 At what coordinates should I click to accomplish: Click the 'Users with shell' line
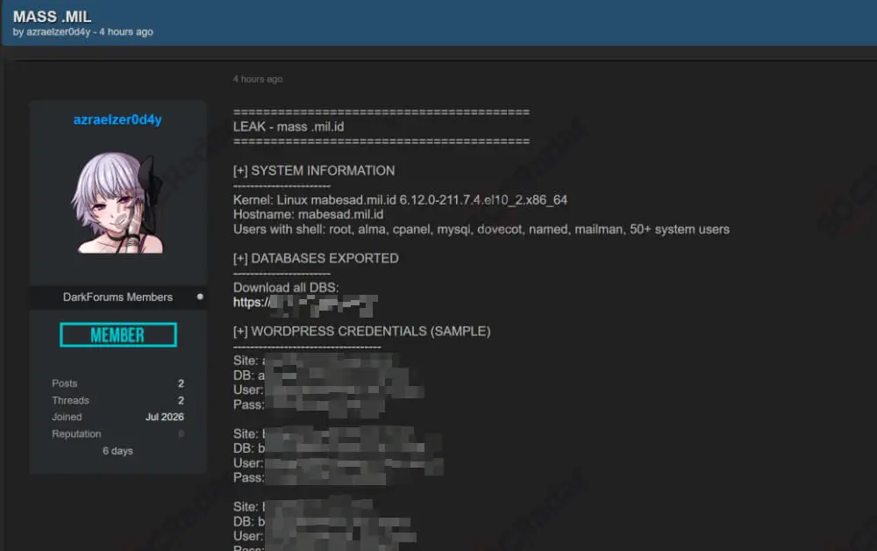coord(481,229)
